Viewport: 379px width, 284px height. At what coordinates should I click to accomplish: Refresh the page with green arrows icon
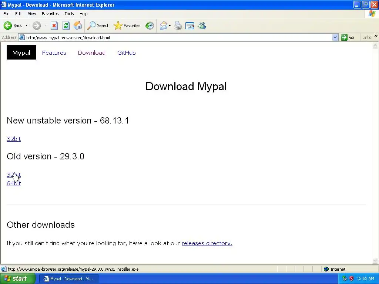[66, 26]
